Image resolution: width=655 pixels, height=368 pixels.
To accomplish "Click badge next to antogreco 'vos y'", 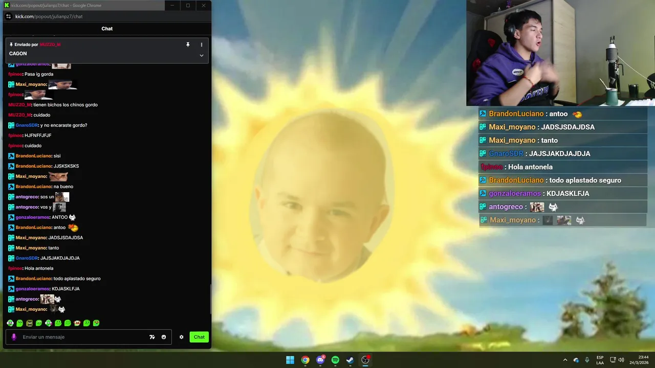I will point(11,207).
